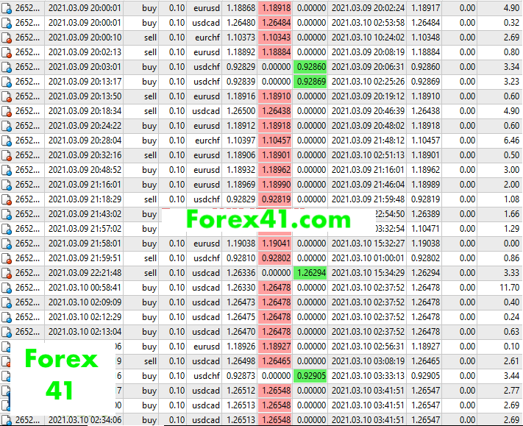Viewport: 523px width, 426px height.
Task: Select the sell order icon at 20:02:13
Action: 7,52
